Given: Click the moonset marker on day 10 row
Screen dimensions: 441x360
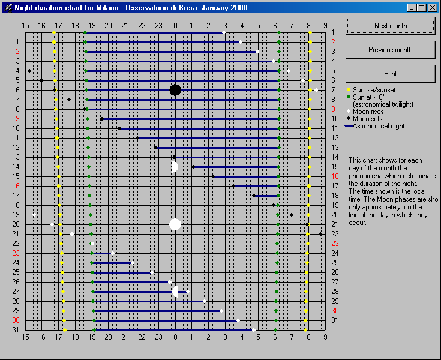Looking at the screenshot, I should (119, 128).
